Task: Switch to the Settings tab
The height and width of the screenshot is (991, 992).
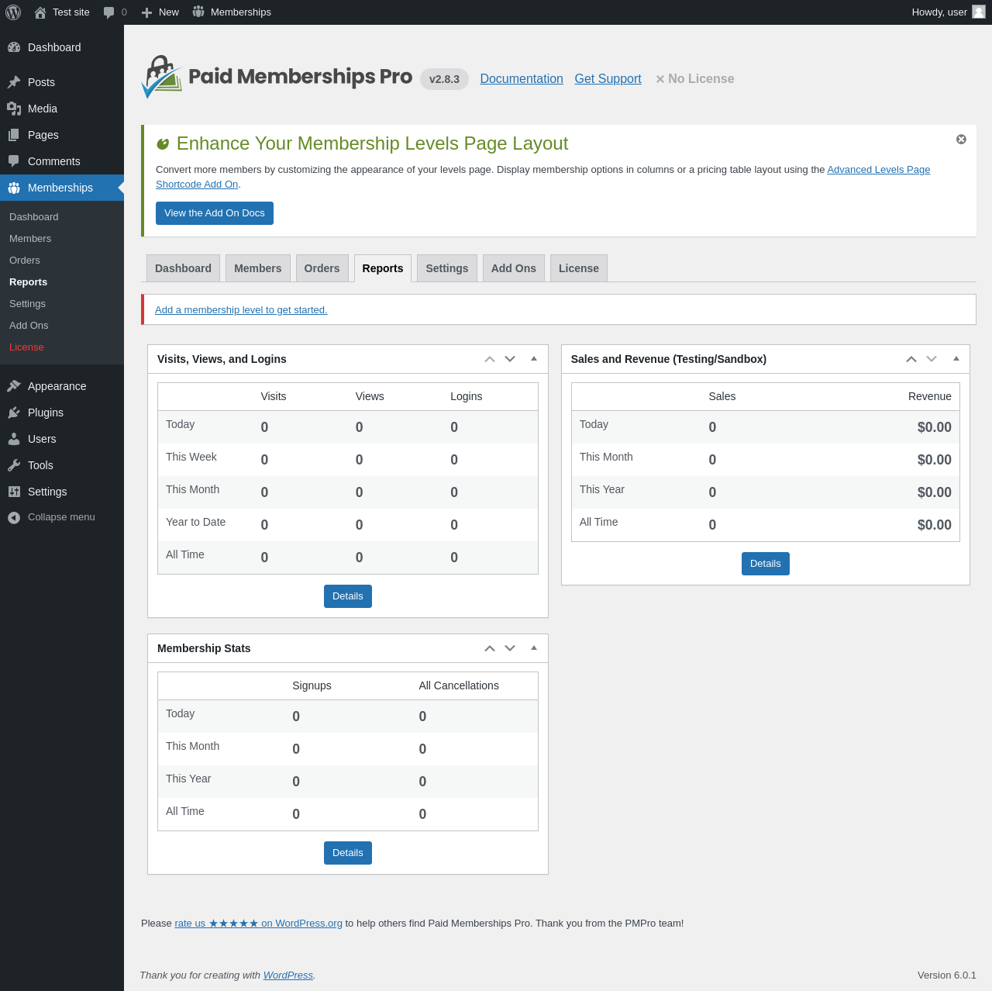Action: click(x=447, y=268)
